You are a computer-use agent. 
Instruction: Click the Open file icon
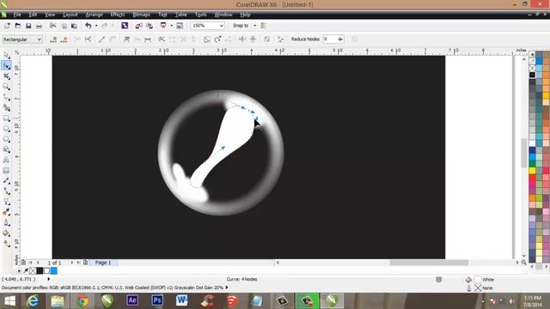click(x=18, y=26)
